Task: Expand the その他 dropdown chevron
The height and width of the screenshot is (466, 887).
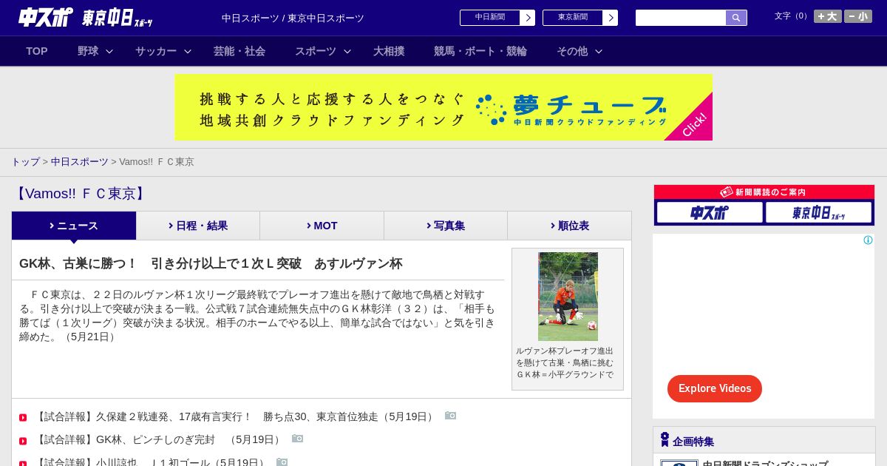Action: tap(599, 51)
